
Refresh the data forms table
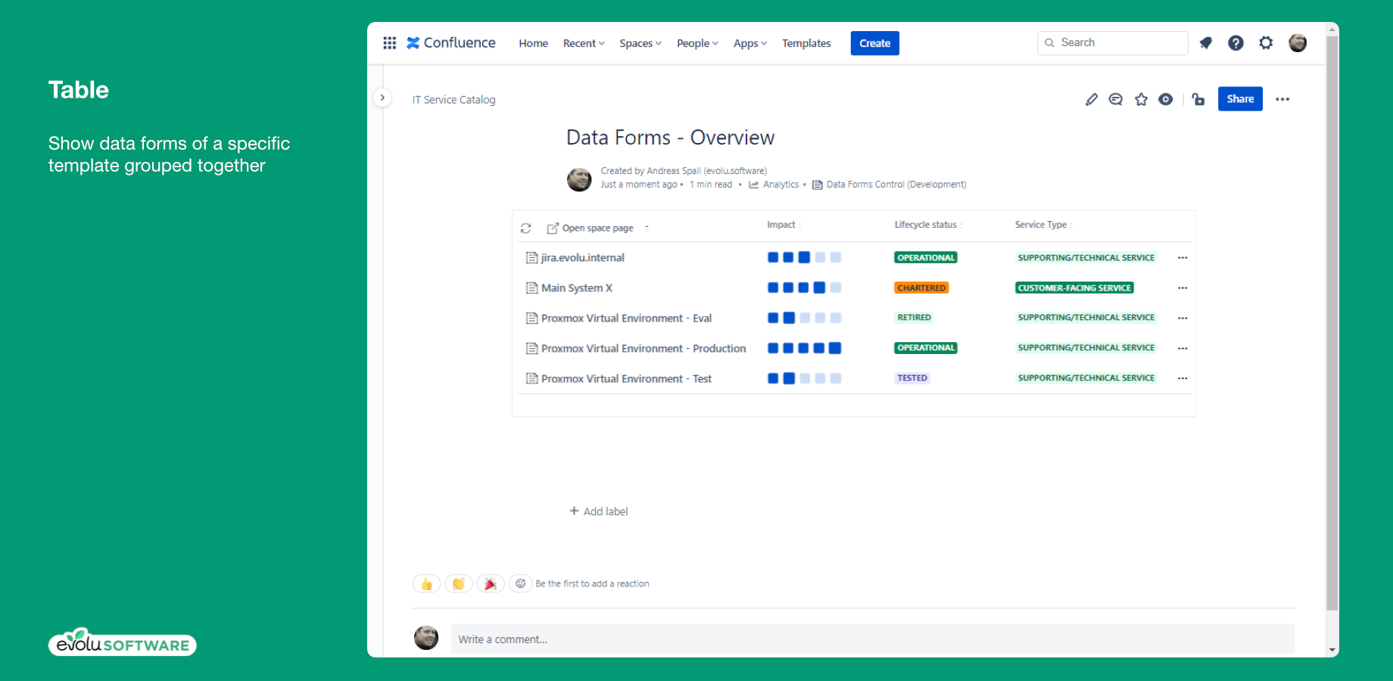pyautogui.click(x=526, y=228)
